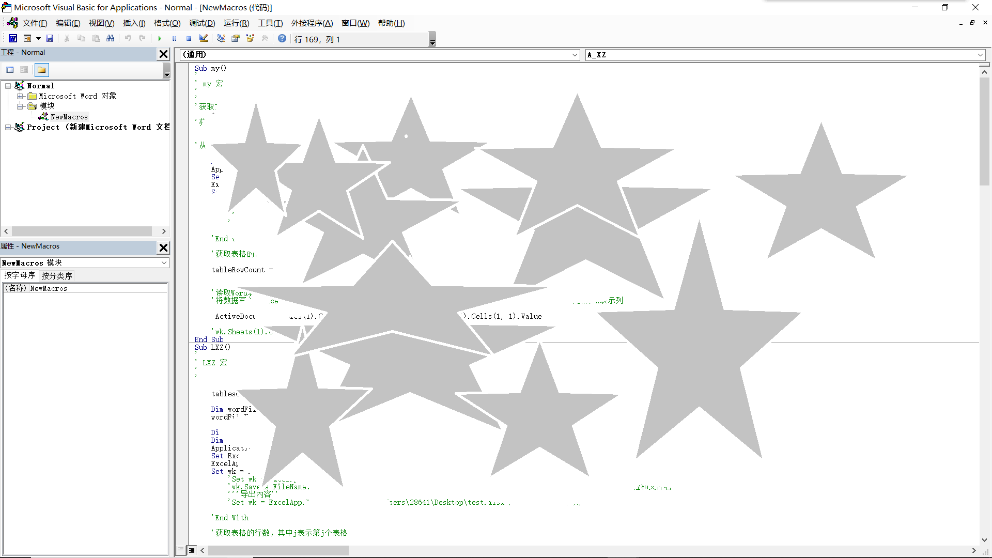
Task: Click the Reset stop icon
Action: coord(189,39)
